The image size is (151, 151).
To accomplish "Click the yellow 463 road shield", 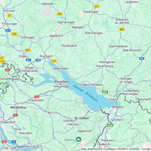I will pos(60,14).
